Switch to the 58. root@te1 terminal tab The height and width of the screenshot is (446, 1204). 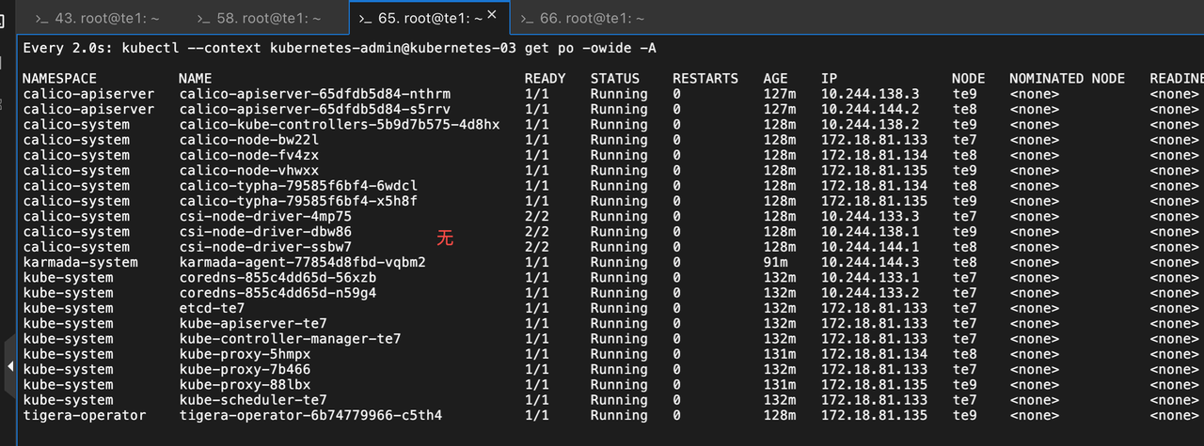tap(260, 19)
